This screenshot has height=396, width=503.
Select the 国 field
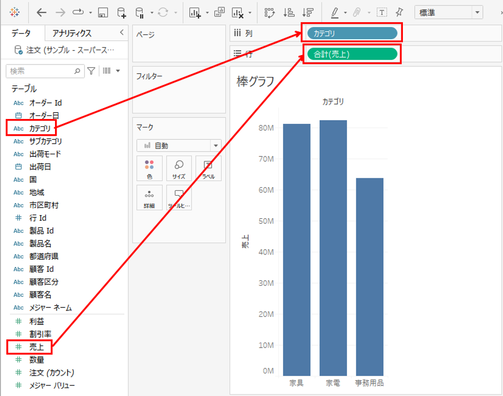(32, 180)
